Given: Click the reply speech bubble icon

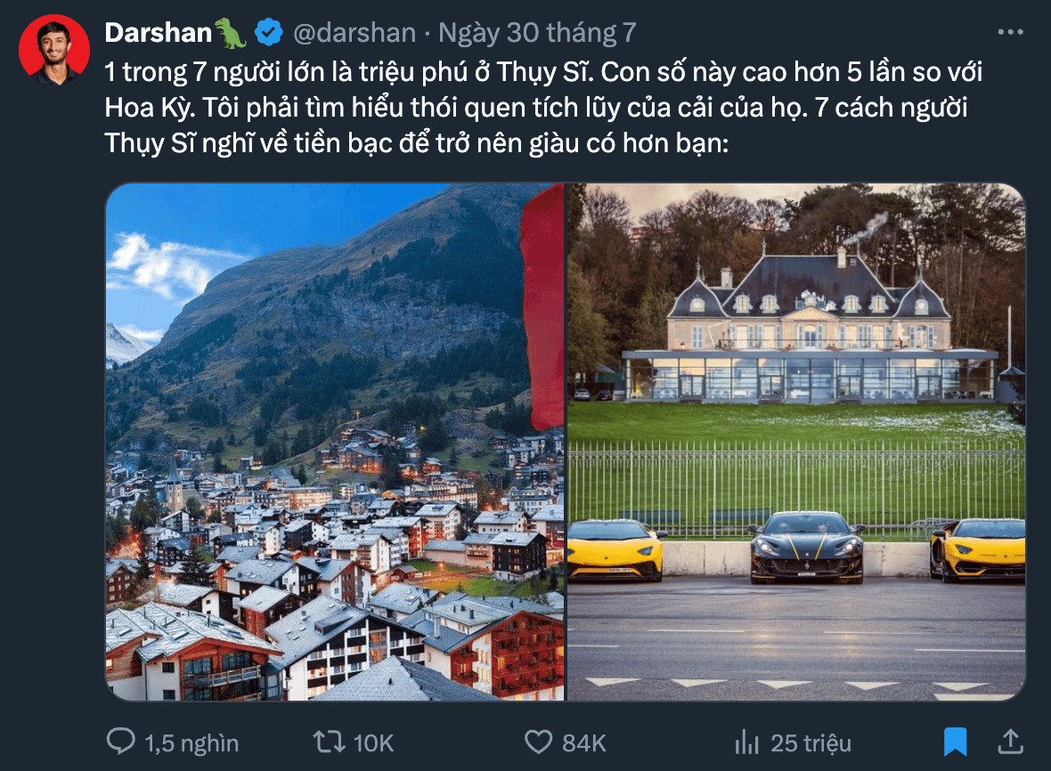Looking at the screenshot, I should coord(120,742).
